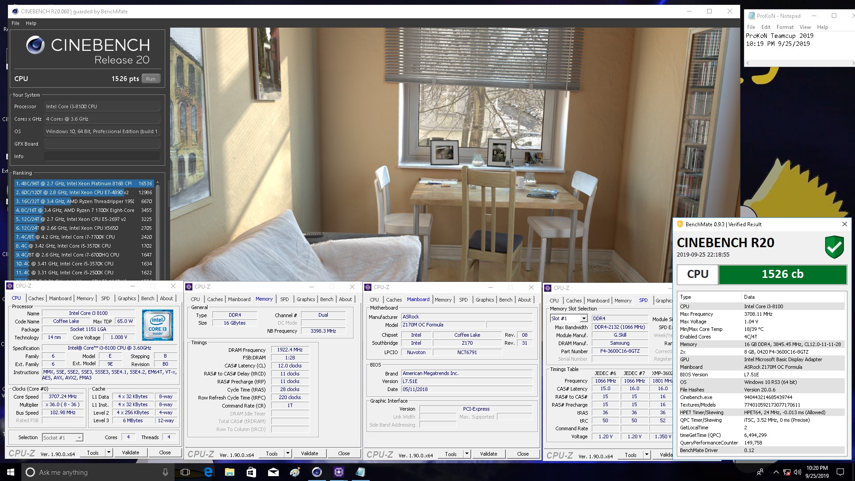Open Tools dropdown arrow in Mainboard CPU-Z

(467, 454)
